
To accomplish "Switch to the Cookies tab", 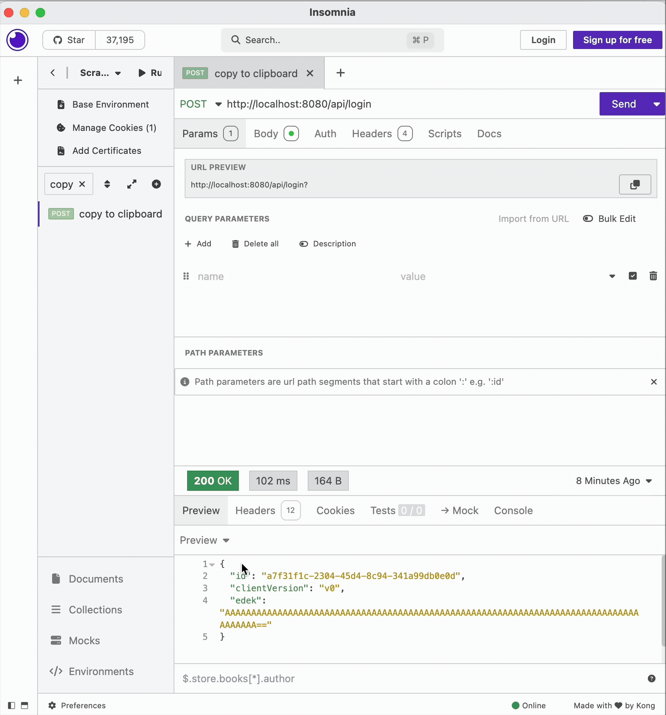I will (x=335, y=511).
